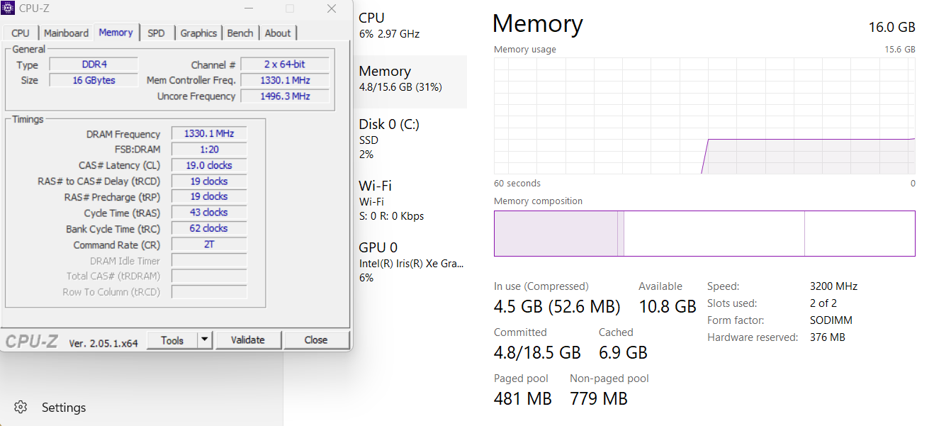Click the Validate button
This screenshot has height=426, width=934.
pos(248,340)
